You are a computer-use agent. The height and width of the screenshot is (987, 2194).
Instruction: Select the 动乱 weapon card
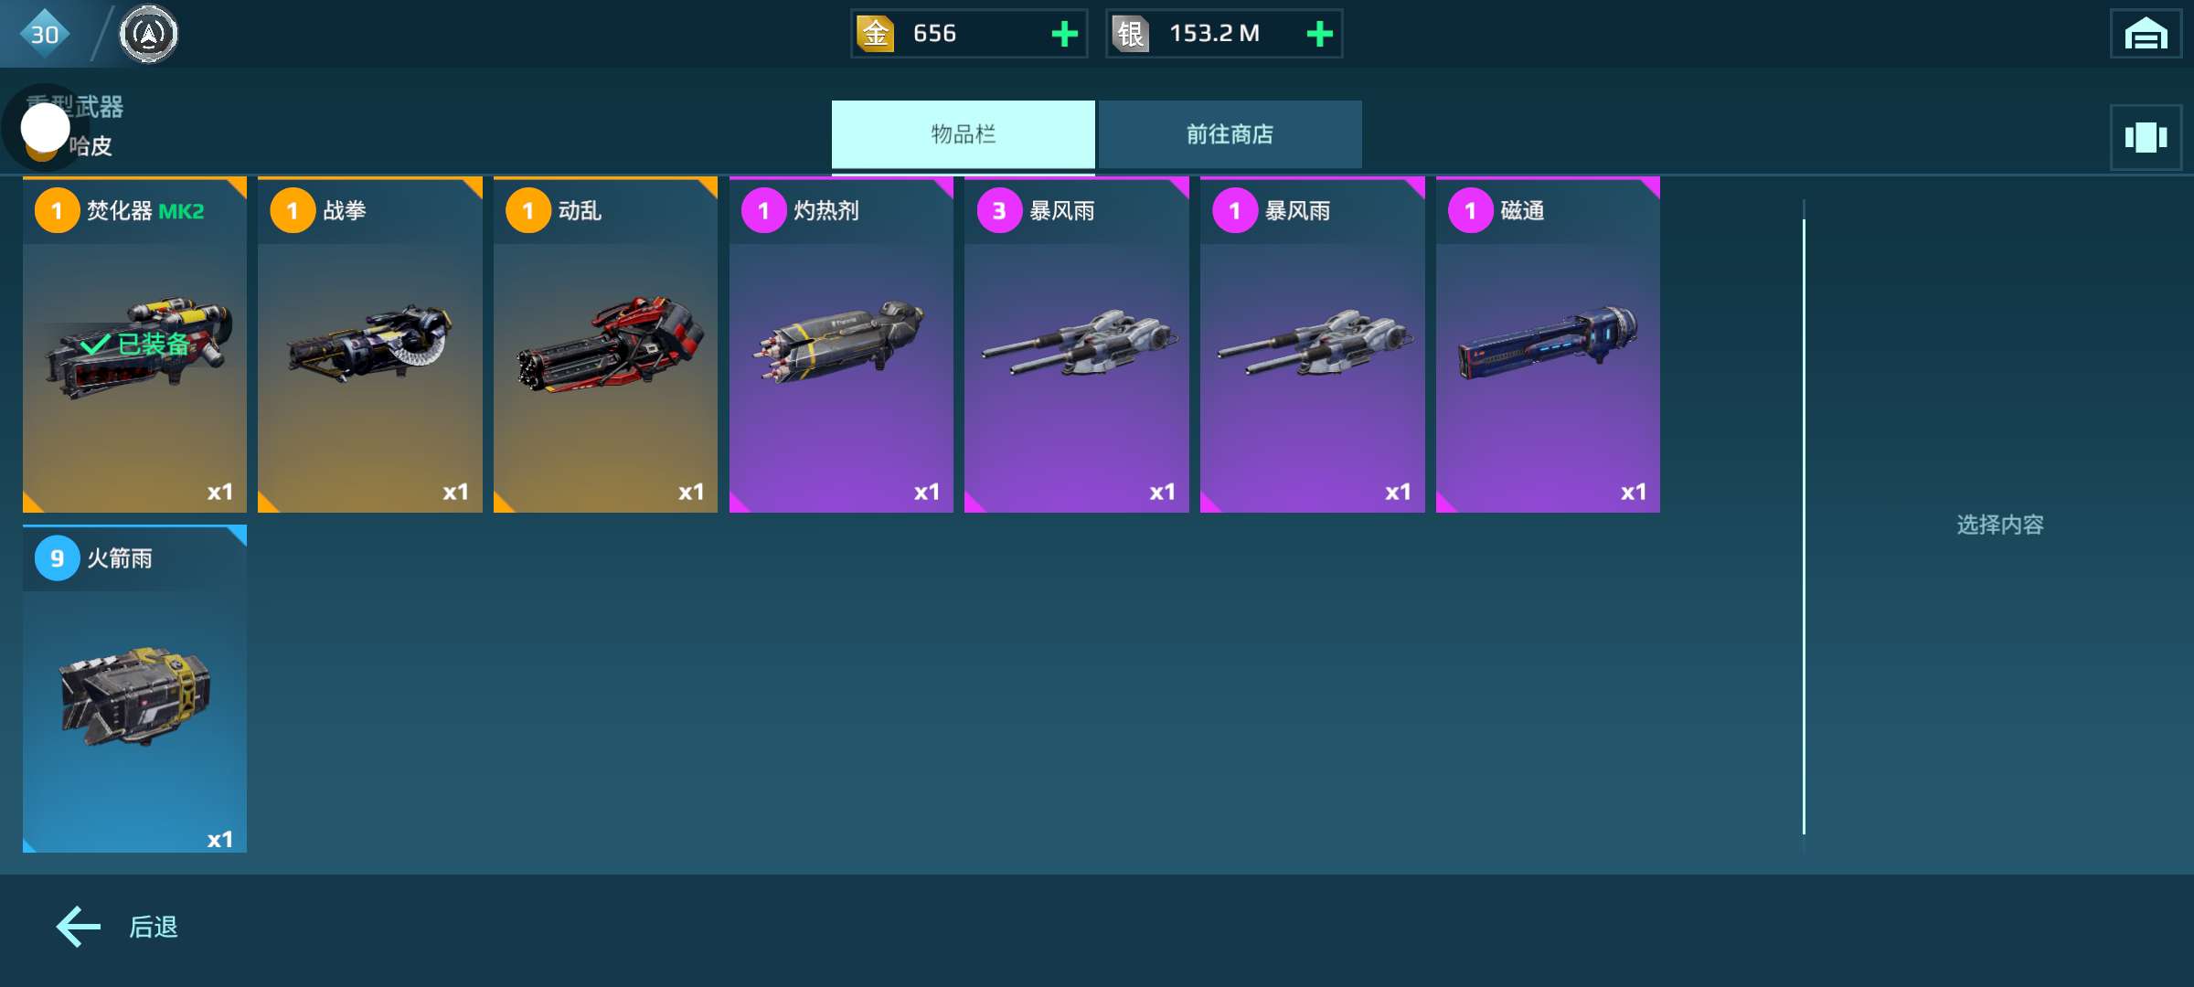click(x=605, y=345)
